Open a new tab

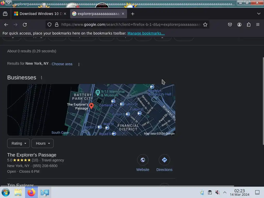(133, 14)
